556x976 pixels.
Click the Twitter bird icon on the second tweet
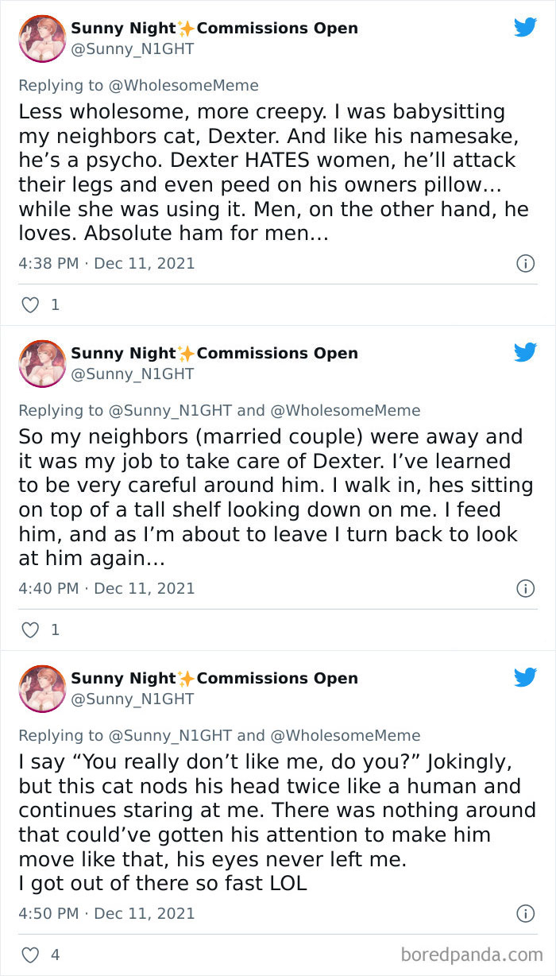[x=525, y=352]
